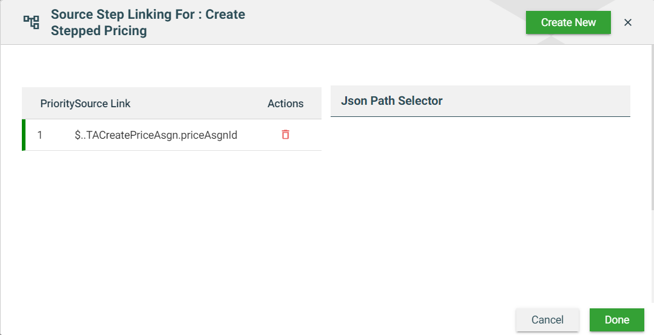Delete the TACreatePriceAsgn source link
654x335 pixels.
(285, 135)
